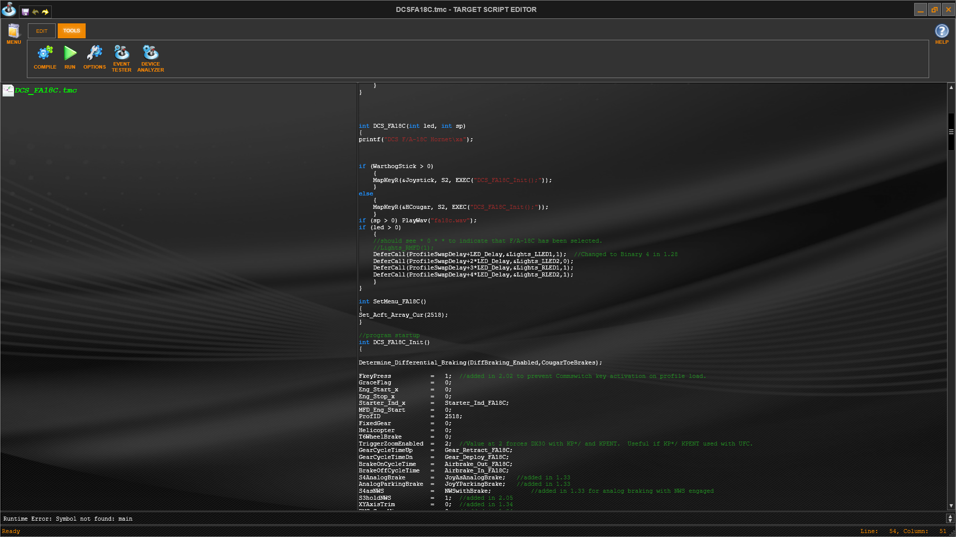Launch the Device Analyzer tool
Image resolution: width=956 pixels, height=537 pixels.
150,59
